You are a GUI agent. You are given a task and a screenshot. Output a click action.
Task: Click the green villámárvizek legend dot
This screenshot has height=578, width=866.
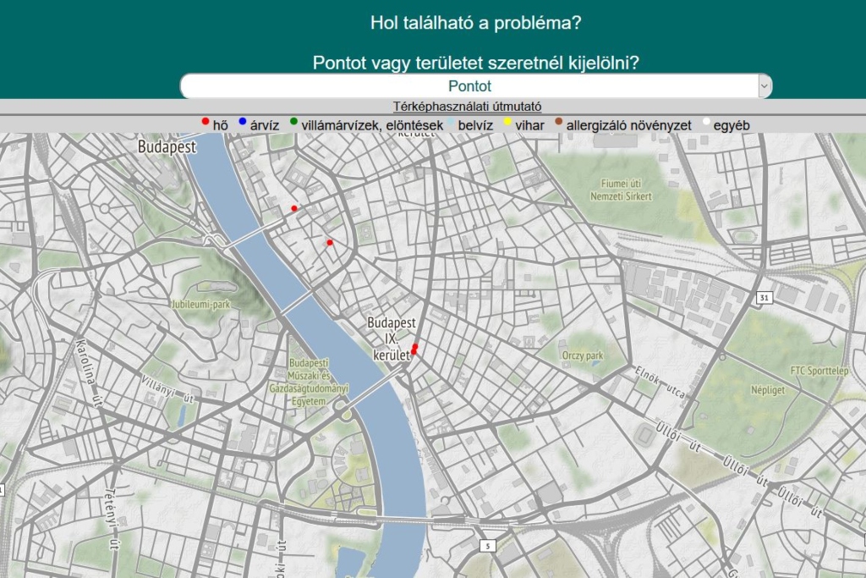tap(293, 121)
